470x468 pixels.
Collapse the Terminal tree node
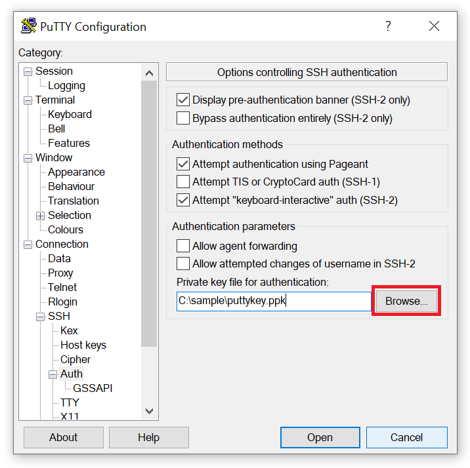[28, 100]
